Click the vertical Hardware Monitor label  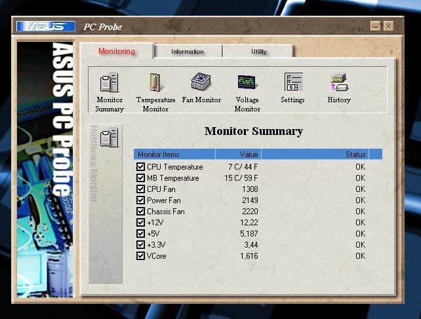[x=93, y=163]
